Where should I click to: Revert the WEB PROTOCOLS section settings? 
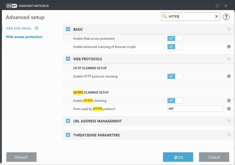coord(229,59)
